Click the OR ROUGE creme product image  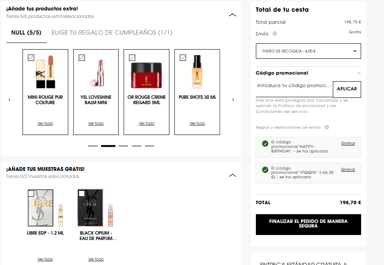pos(146,75)
